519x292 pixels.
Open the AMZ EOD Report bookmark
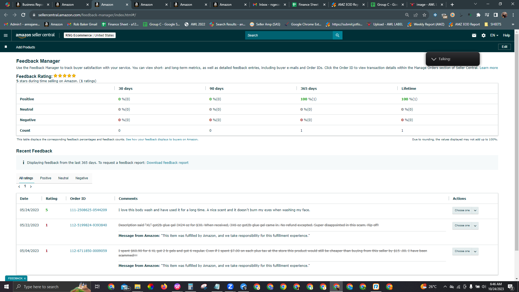[x=464, y=24]
